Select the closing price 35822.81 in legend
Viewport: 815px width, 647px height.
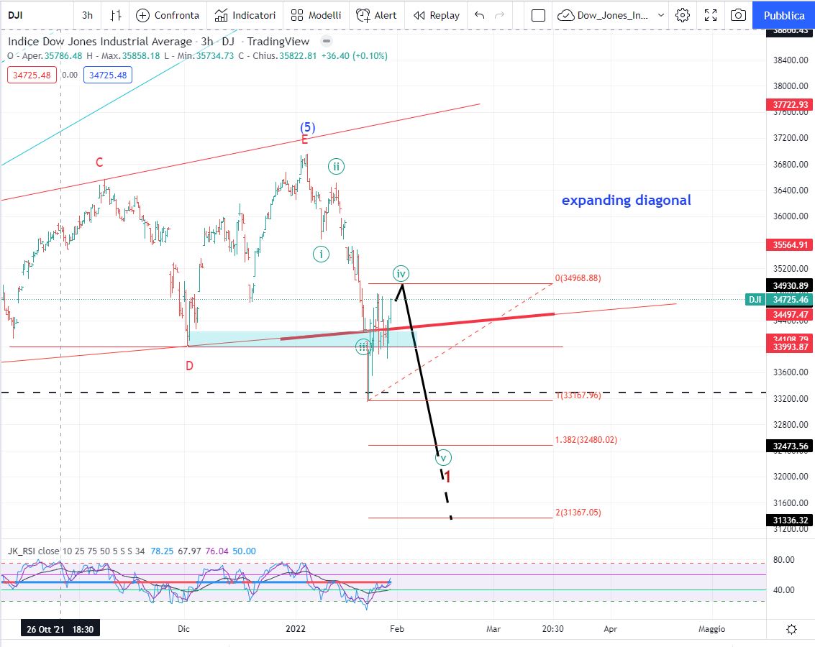pos(298,56)
